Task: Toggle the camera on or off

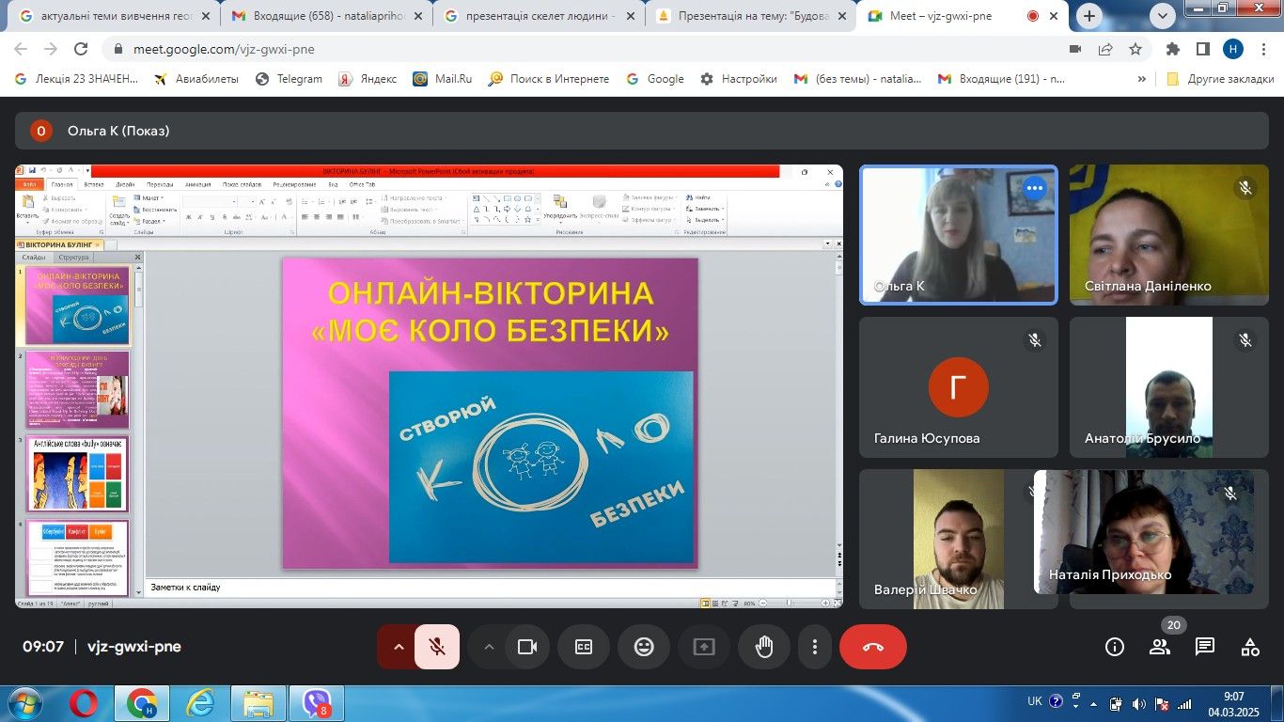Action: click(527, 647)
